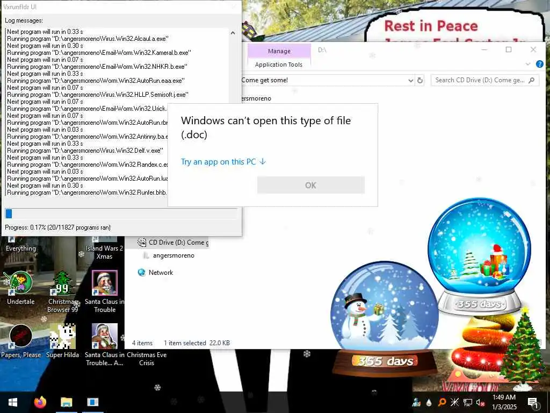This screenshot has height=413, width=550.
Task: Open the Everything desktop shortcut
Action: (x=21, y=244)
